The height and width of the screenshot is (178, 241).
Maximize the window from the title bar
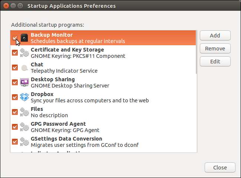(20, 6)
